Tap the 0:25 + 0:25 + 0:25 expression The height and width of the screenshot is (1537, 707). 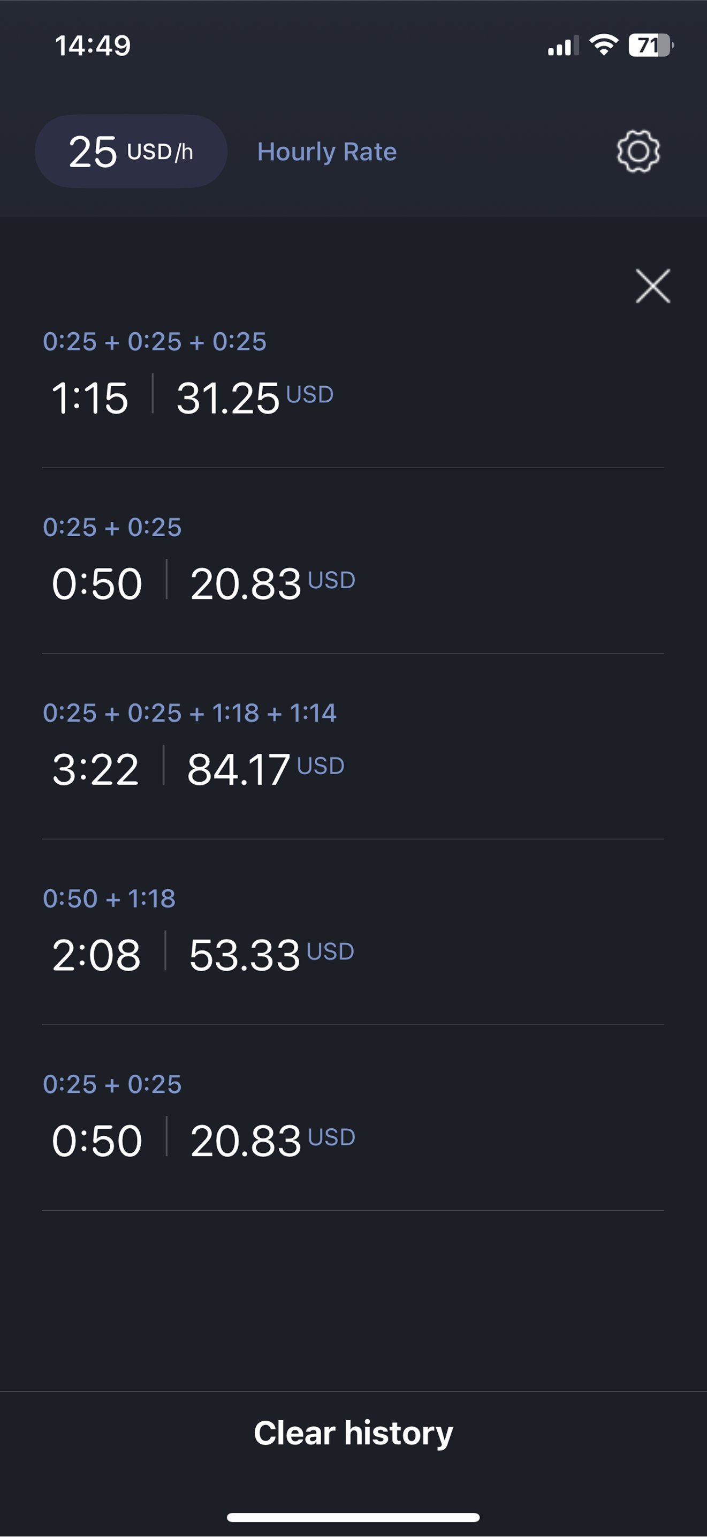pyautogui.click(x=154, y=342)
